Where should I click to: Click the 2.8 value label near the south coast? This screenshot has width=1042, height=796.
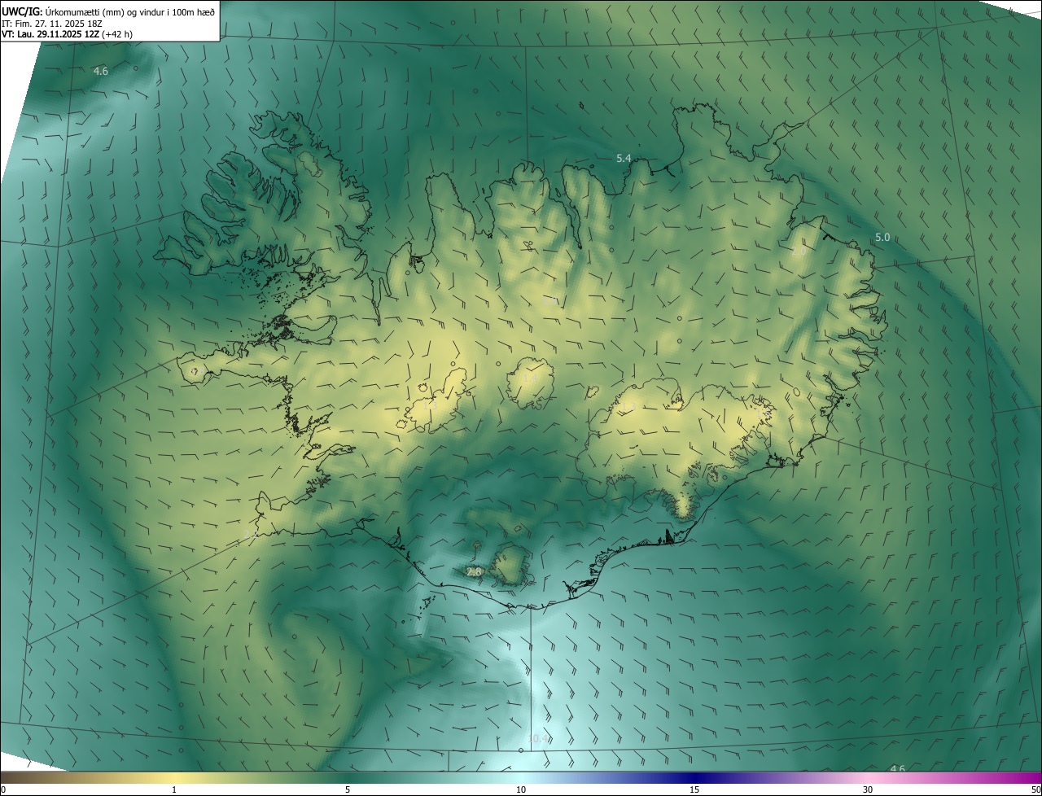(x=475, y=572)
